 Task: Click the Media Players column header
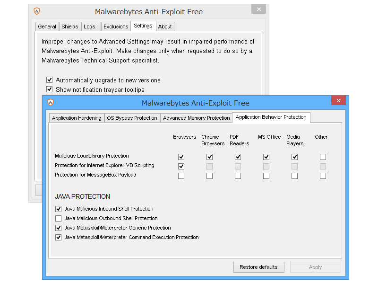click(x=295, y=140)
